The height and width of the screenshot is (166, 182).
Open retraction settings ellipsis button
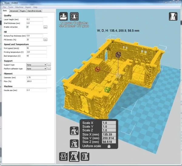point(45,27)
